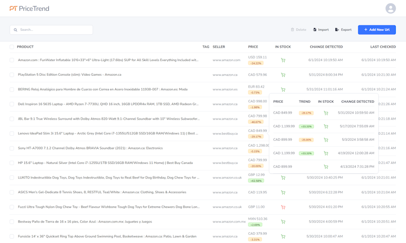Image resolution: width=406 pixels, height=243 pixels.
Task: Click the -3.31% badge on the Funsicle row
Action: (x=255, y=240)
